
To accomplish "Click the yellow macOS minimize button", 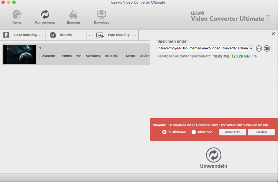I will coord(8,2).
